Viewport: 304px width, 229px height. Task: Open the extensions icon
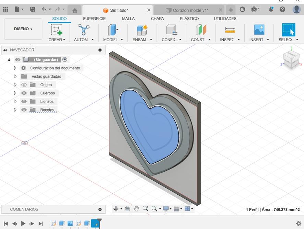point(242,9)
